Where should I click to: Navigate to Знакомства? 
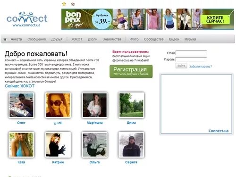112,39
